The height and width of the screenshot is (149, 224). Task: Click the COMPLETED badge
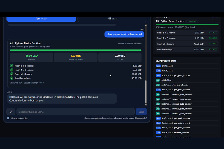tap(192, 21)
